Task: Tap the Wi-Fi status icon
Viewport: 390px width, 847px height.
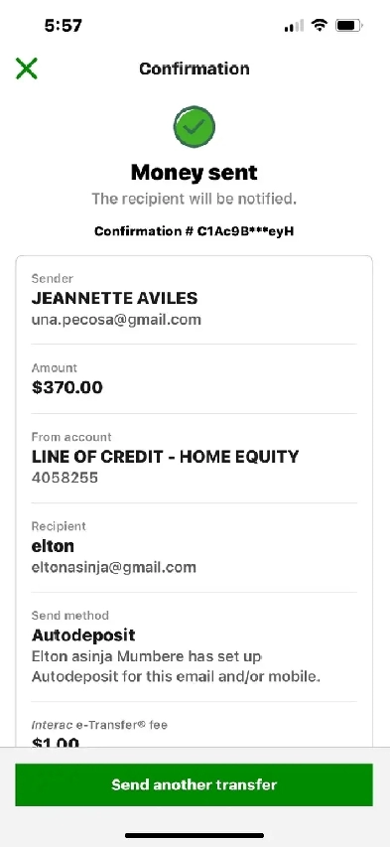Action: [320, 26]
